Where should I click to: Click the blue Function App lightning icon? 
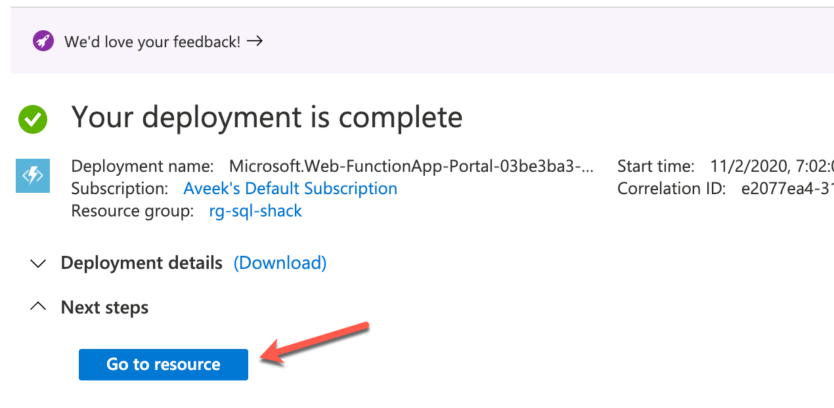[33, 176]
